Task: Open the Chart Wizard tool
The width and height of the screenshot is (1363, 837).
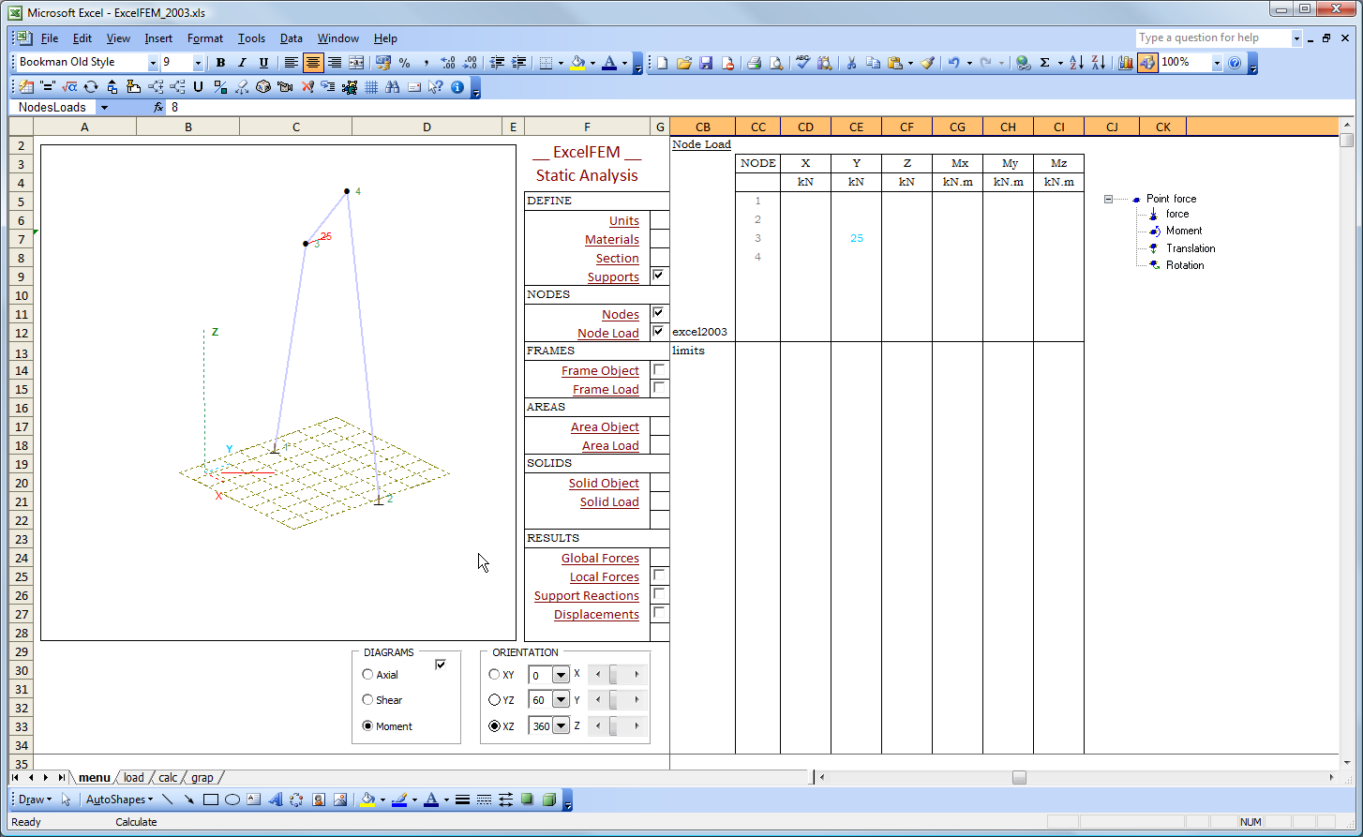Action: pos(1125,63)
